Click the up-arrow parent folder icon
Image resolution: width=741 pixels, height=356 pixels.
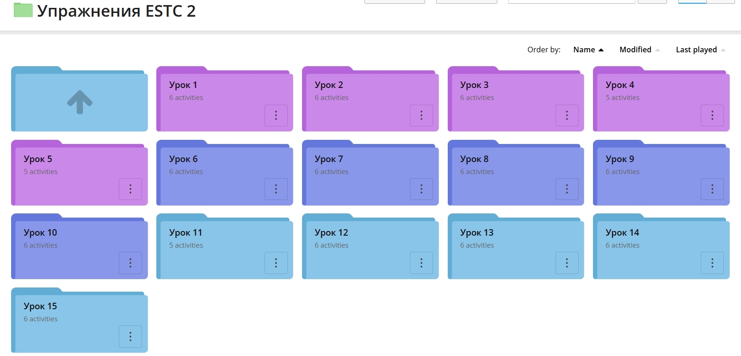[x=80, y=101]
